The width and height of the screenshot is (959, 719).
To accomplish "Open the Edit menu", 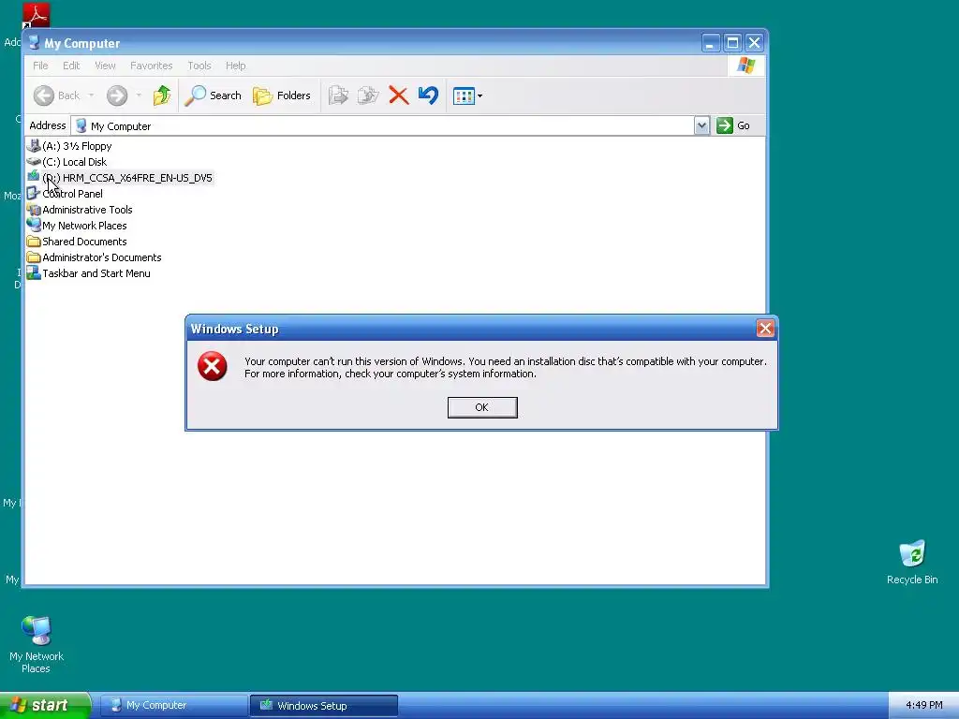I will pos(71,66).
